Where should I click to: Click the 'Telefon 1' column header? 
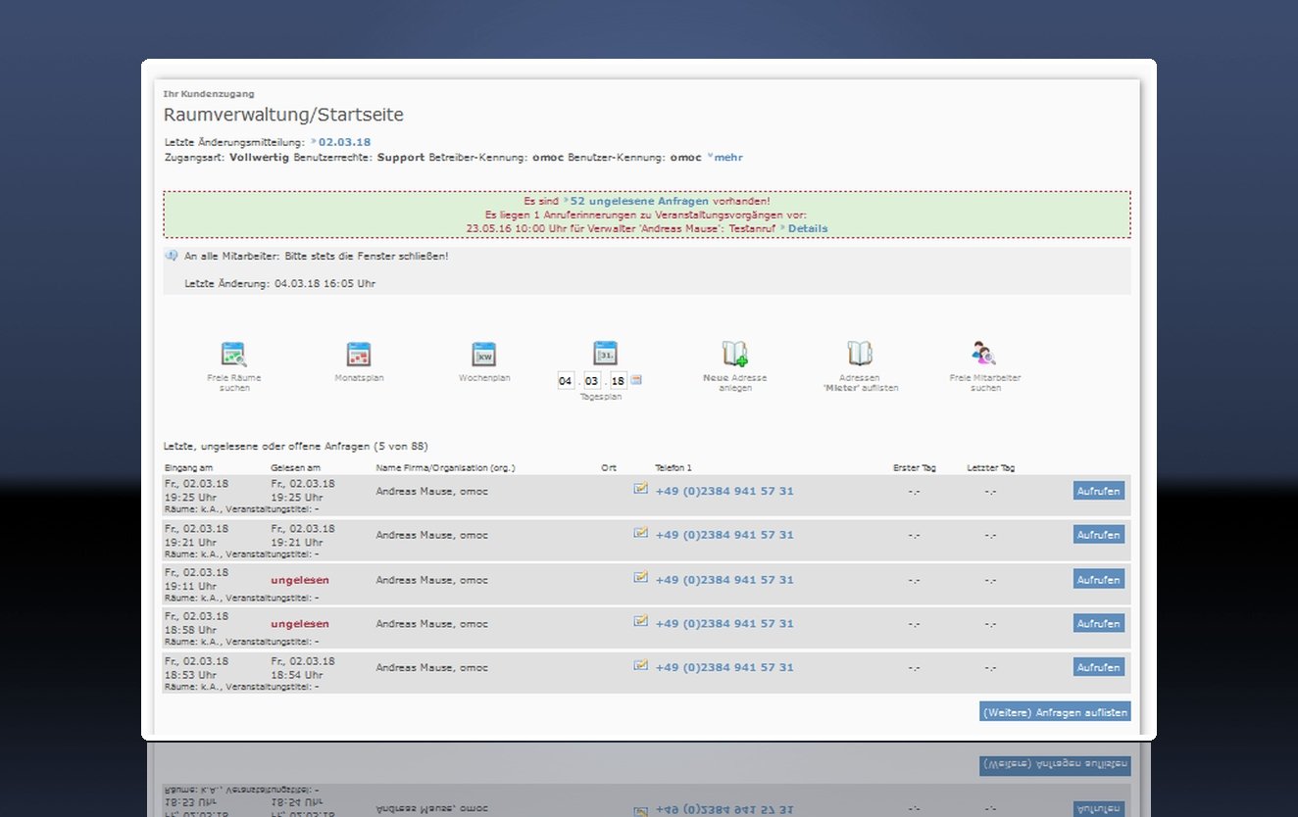674,467
